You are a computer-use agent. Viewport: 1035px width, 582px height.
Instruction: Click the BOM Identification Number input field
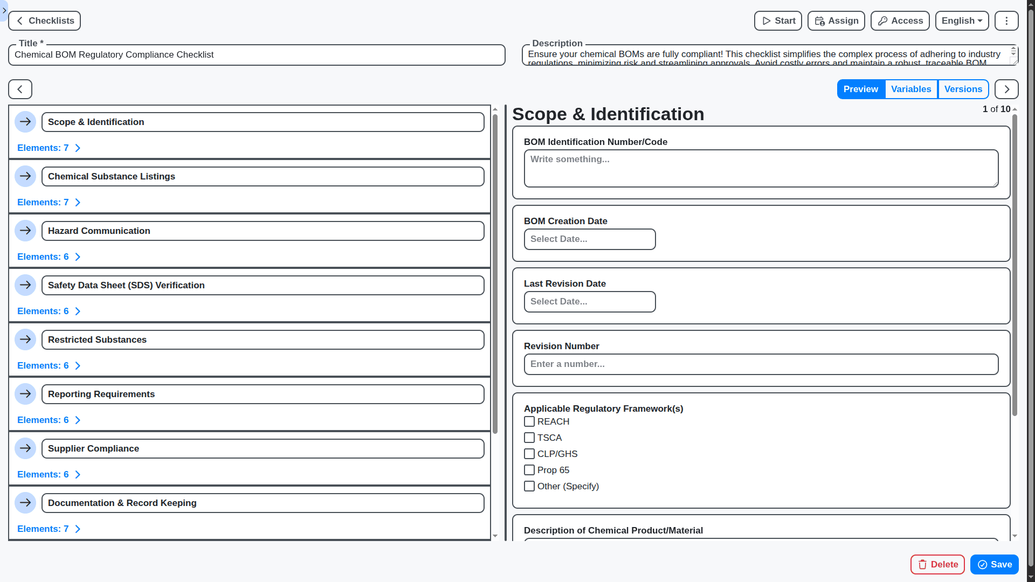[760, 168]
